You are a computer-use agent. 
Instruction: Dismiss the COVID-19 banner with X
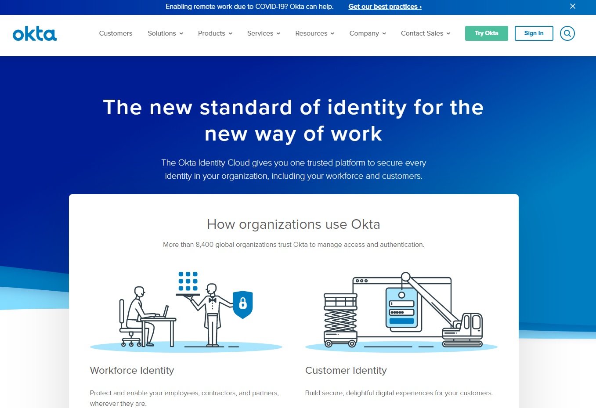(x=572, y=6)
